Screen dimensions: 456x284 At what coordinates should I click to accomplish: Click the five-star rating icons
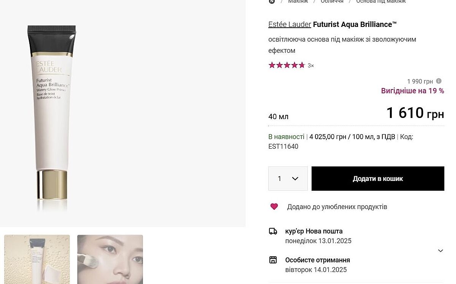coord(287,65)
